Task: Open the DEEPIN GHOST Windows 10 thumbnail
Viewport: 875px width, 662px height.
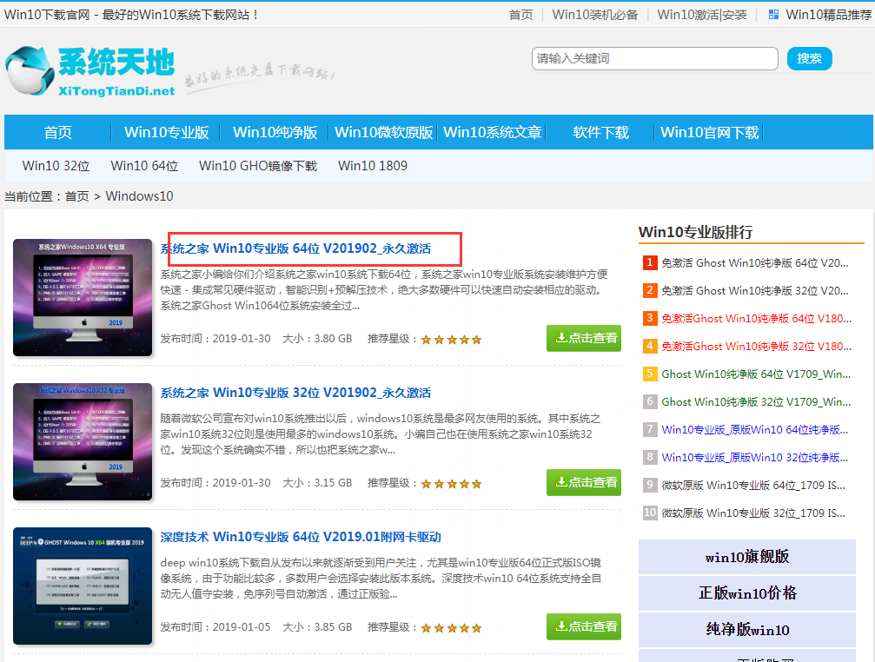Action: tap(83, 586)
